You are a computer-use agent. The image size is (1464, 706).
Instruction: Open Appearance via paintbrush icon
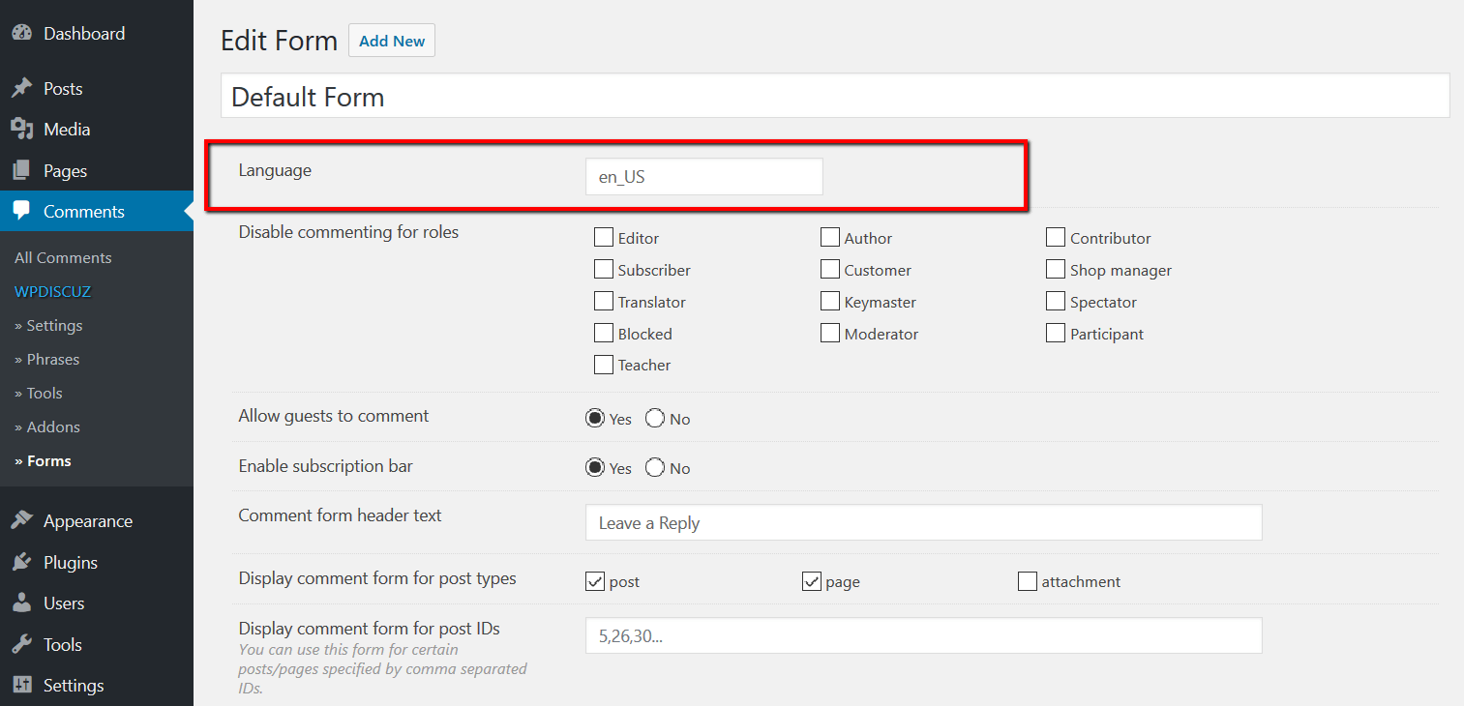pyautogui.click(x=21, y=520)
